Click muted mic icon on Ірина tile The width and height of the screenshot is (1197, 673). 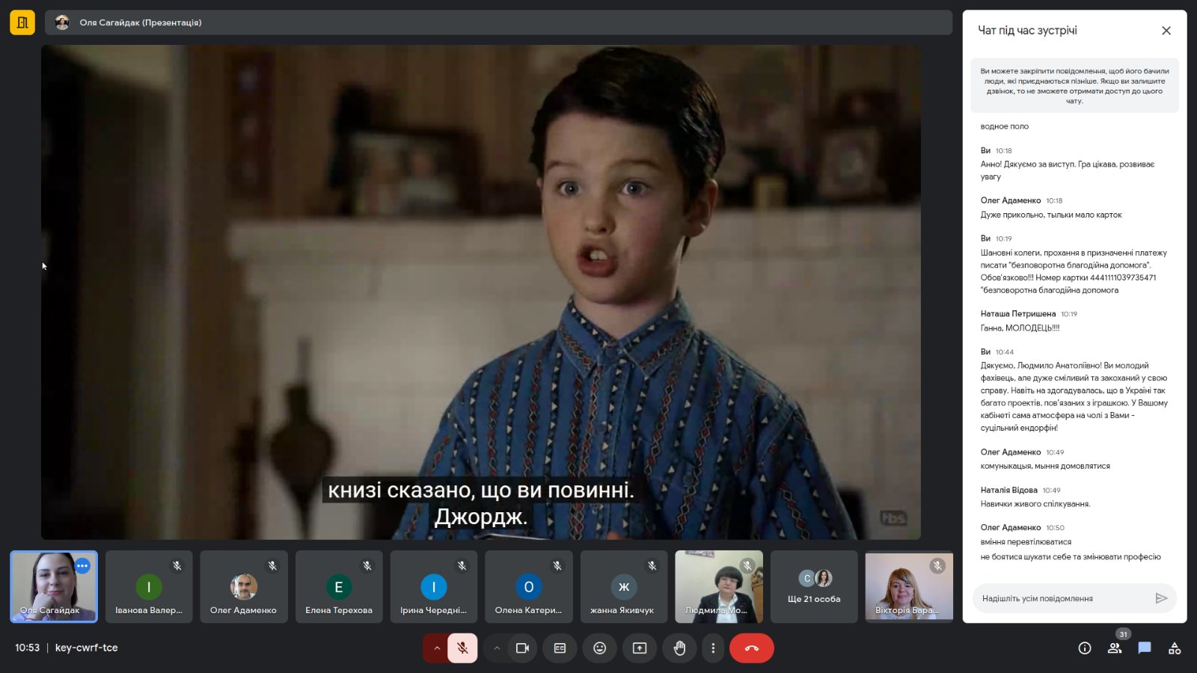point(462,566)
